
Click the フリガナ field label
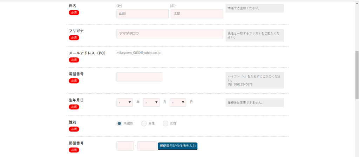[76, 31]
